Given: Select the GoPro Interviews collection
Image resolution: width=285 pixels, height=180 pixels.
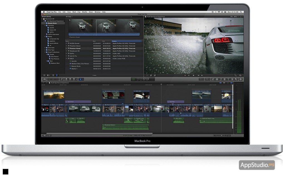Looking at the screenshot, I should [53, 34].
